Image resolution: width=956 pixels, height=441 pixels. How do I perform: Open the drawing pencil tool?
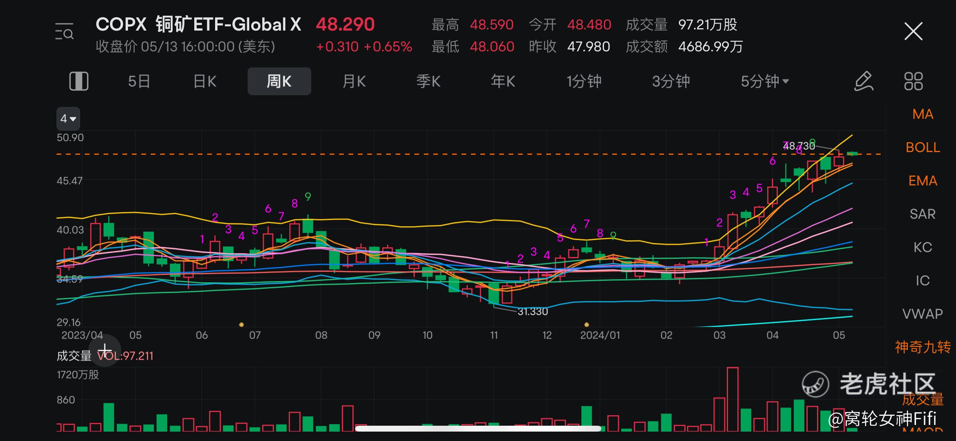(864, 81)
